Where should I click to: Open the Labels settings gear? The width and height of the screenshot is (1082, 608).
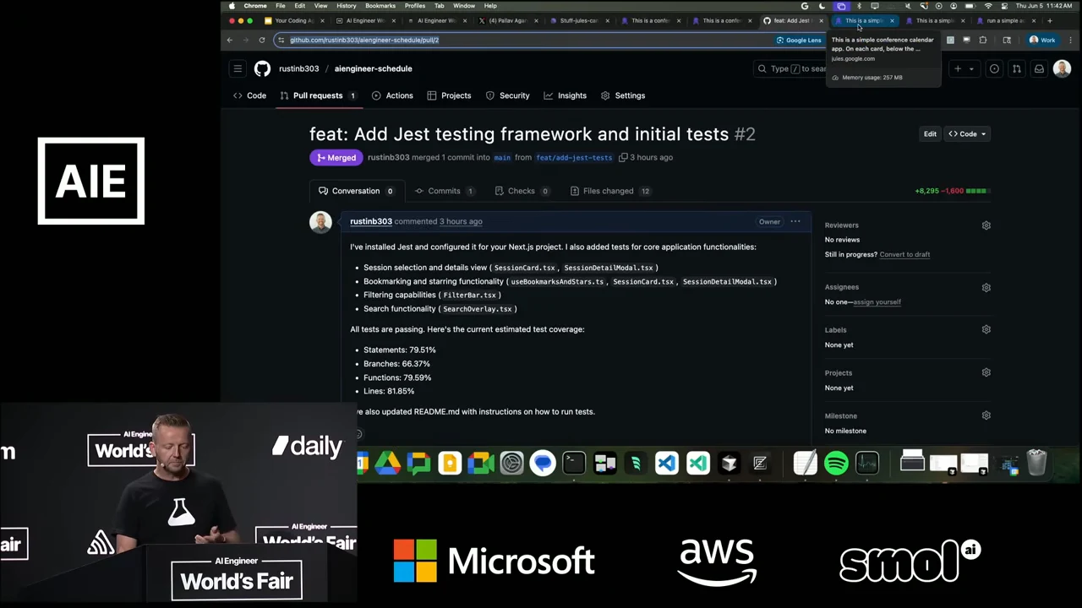point(986,329)
